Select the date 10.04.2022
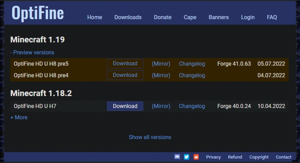 pos(271,106)
